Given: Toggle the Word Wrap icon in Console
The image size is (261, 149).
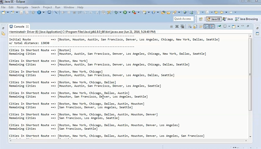Looking at the screenshot, I should pyautogui.click(x=201, y=26).
